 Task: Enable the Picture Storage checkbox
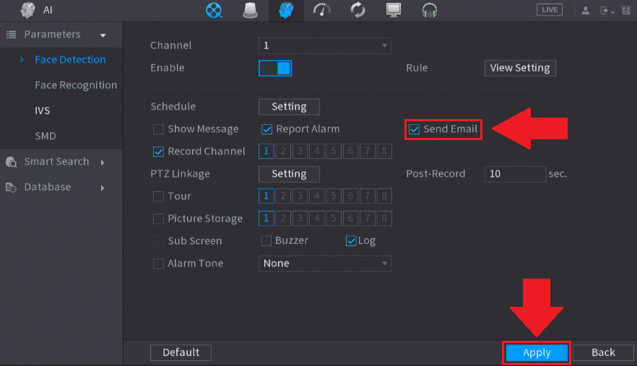point(158,219)
